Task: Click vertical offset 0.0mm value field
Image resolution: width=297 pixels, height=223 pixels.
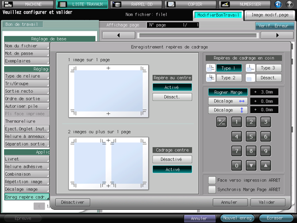Action: (264, 110)
